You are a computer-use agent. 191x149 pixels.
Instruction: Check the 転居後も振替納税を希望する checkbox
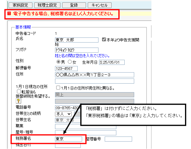point(19,91)
